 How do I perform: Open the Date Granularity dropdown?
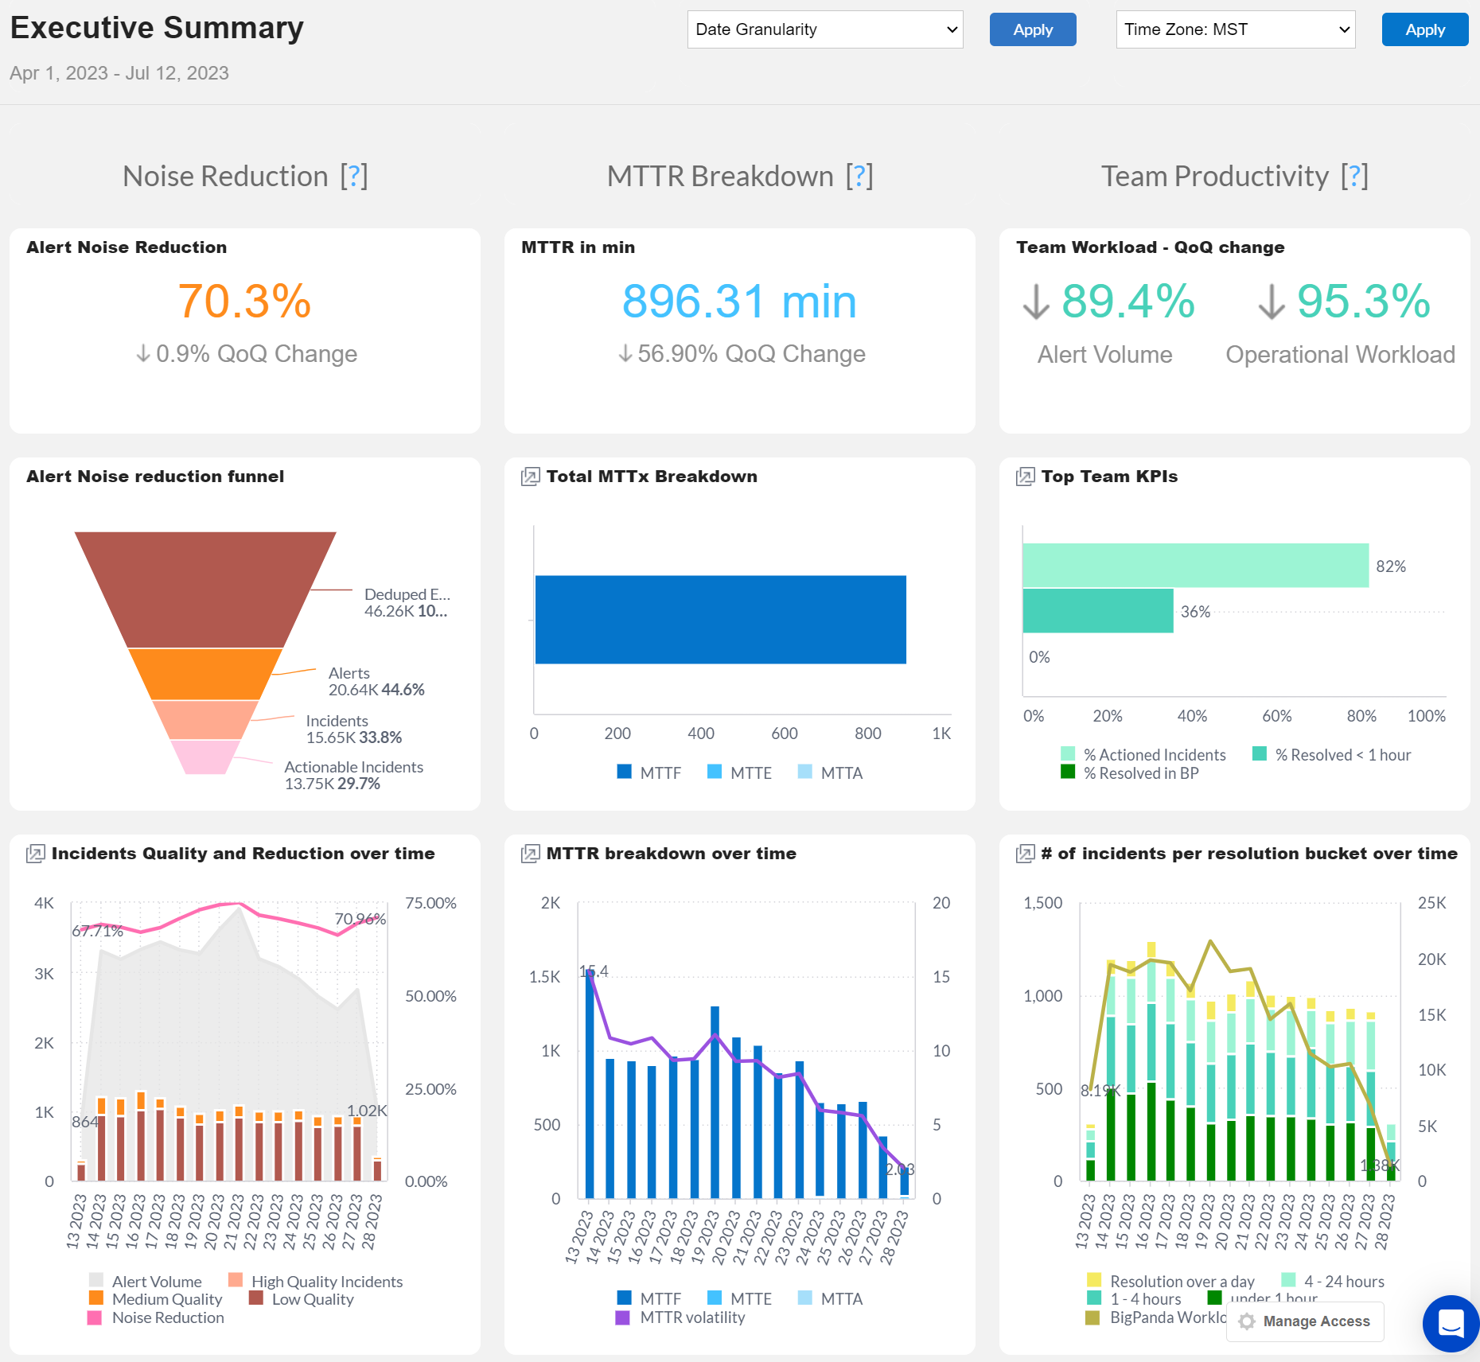coord(824,29)
